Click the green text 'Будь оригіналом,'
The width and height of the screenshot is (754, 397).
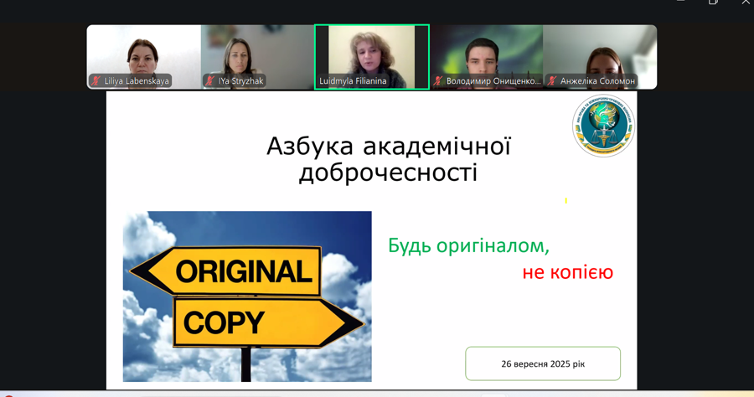[x=468, y=245]
